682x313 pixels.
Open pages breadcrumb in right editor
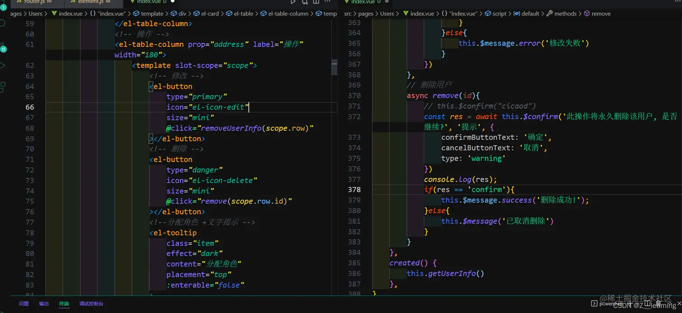(x=366, y=14)
